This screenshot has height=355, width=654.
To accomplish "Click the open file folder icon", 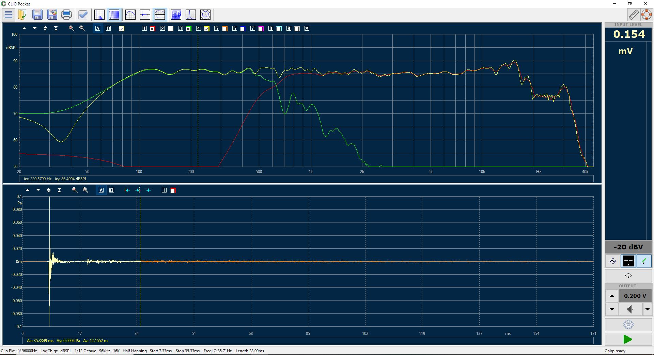I will [x=22, y=15].
